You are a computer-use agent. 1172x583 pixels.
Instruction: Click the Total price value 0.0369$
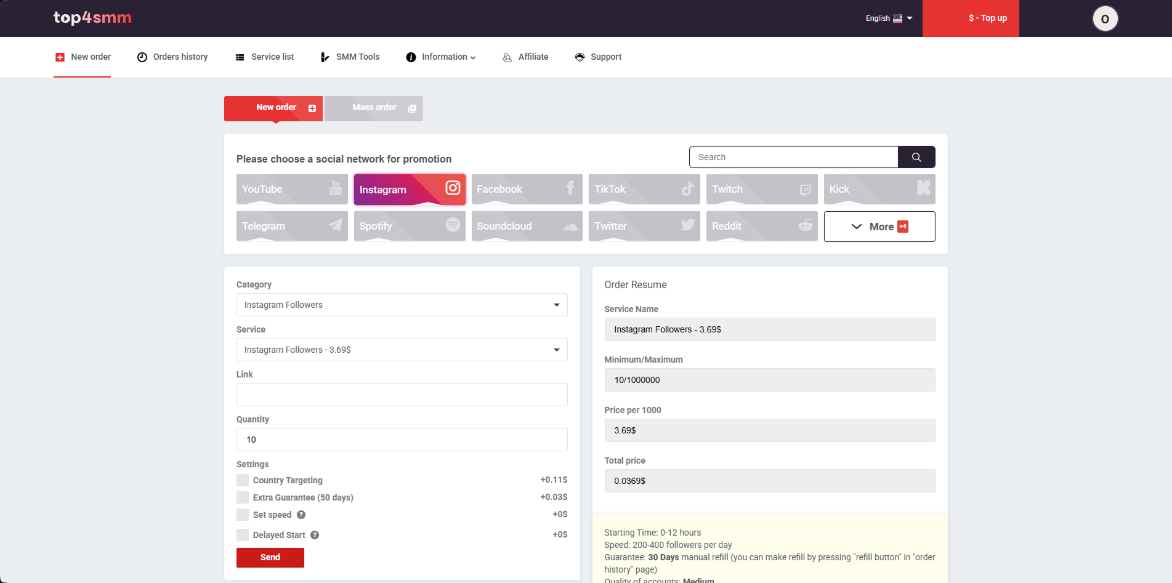point(770,481)
